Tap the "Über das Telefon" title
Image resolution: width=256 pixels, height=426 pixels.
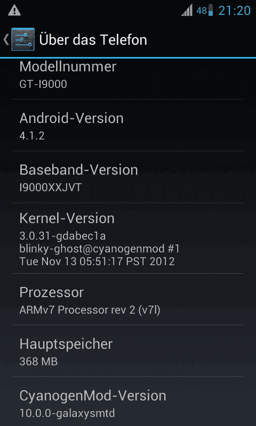coord(93,39)
